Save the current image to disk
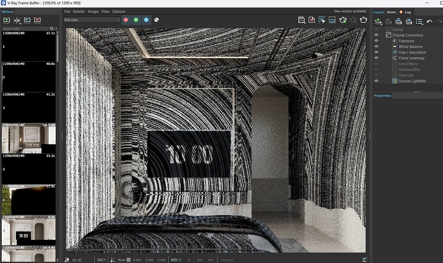Image resolution: width=443 pixels, height=263 pixels. pos(301,20)
